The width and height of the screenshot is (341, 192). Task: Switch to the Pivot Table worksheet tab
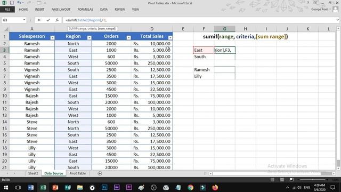click(78, 173)
